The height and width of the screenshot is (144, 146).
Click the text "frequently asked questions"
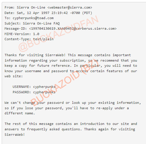click(54, 129)
